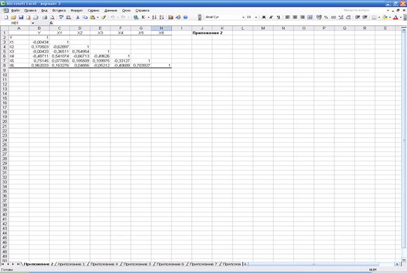Viewport: 407px width, 273px height.
Task: Decrease indent in the formatting toolbar
Action: 357,17
